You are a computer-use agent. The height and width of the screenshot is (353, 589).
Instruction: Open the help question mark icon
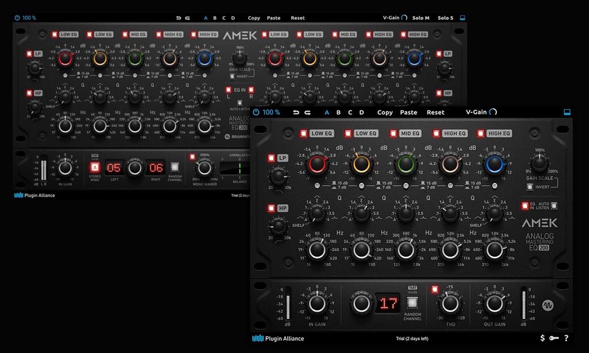(x=566, y=338)
